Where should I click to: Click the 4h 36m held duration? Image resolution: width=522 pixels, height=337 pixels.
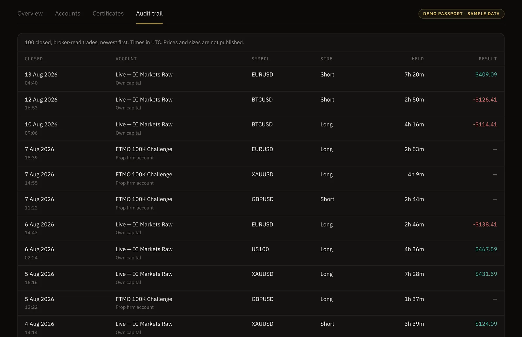(x=414, y=249)
